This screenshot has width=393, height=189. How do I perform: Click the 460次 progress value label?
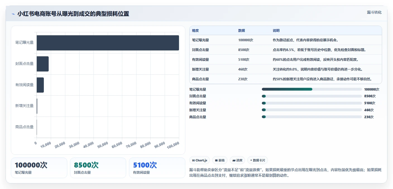coord(369,110)
